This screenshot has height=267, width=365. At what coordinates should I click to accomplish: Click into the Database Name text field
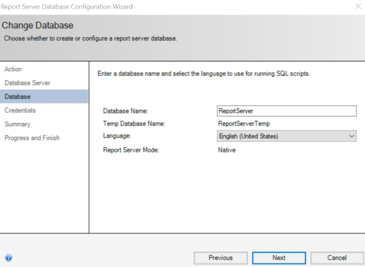tap(287, 111)
